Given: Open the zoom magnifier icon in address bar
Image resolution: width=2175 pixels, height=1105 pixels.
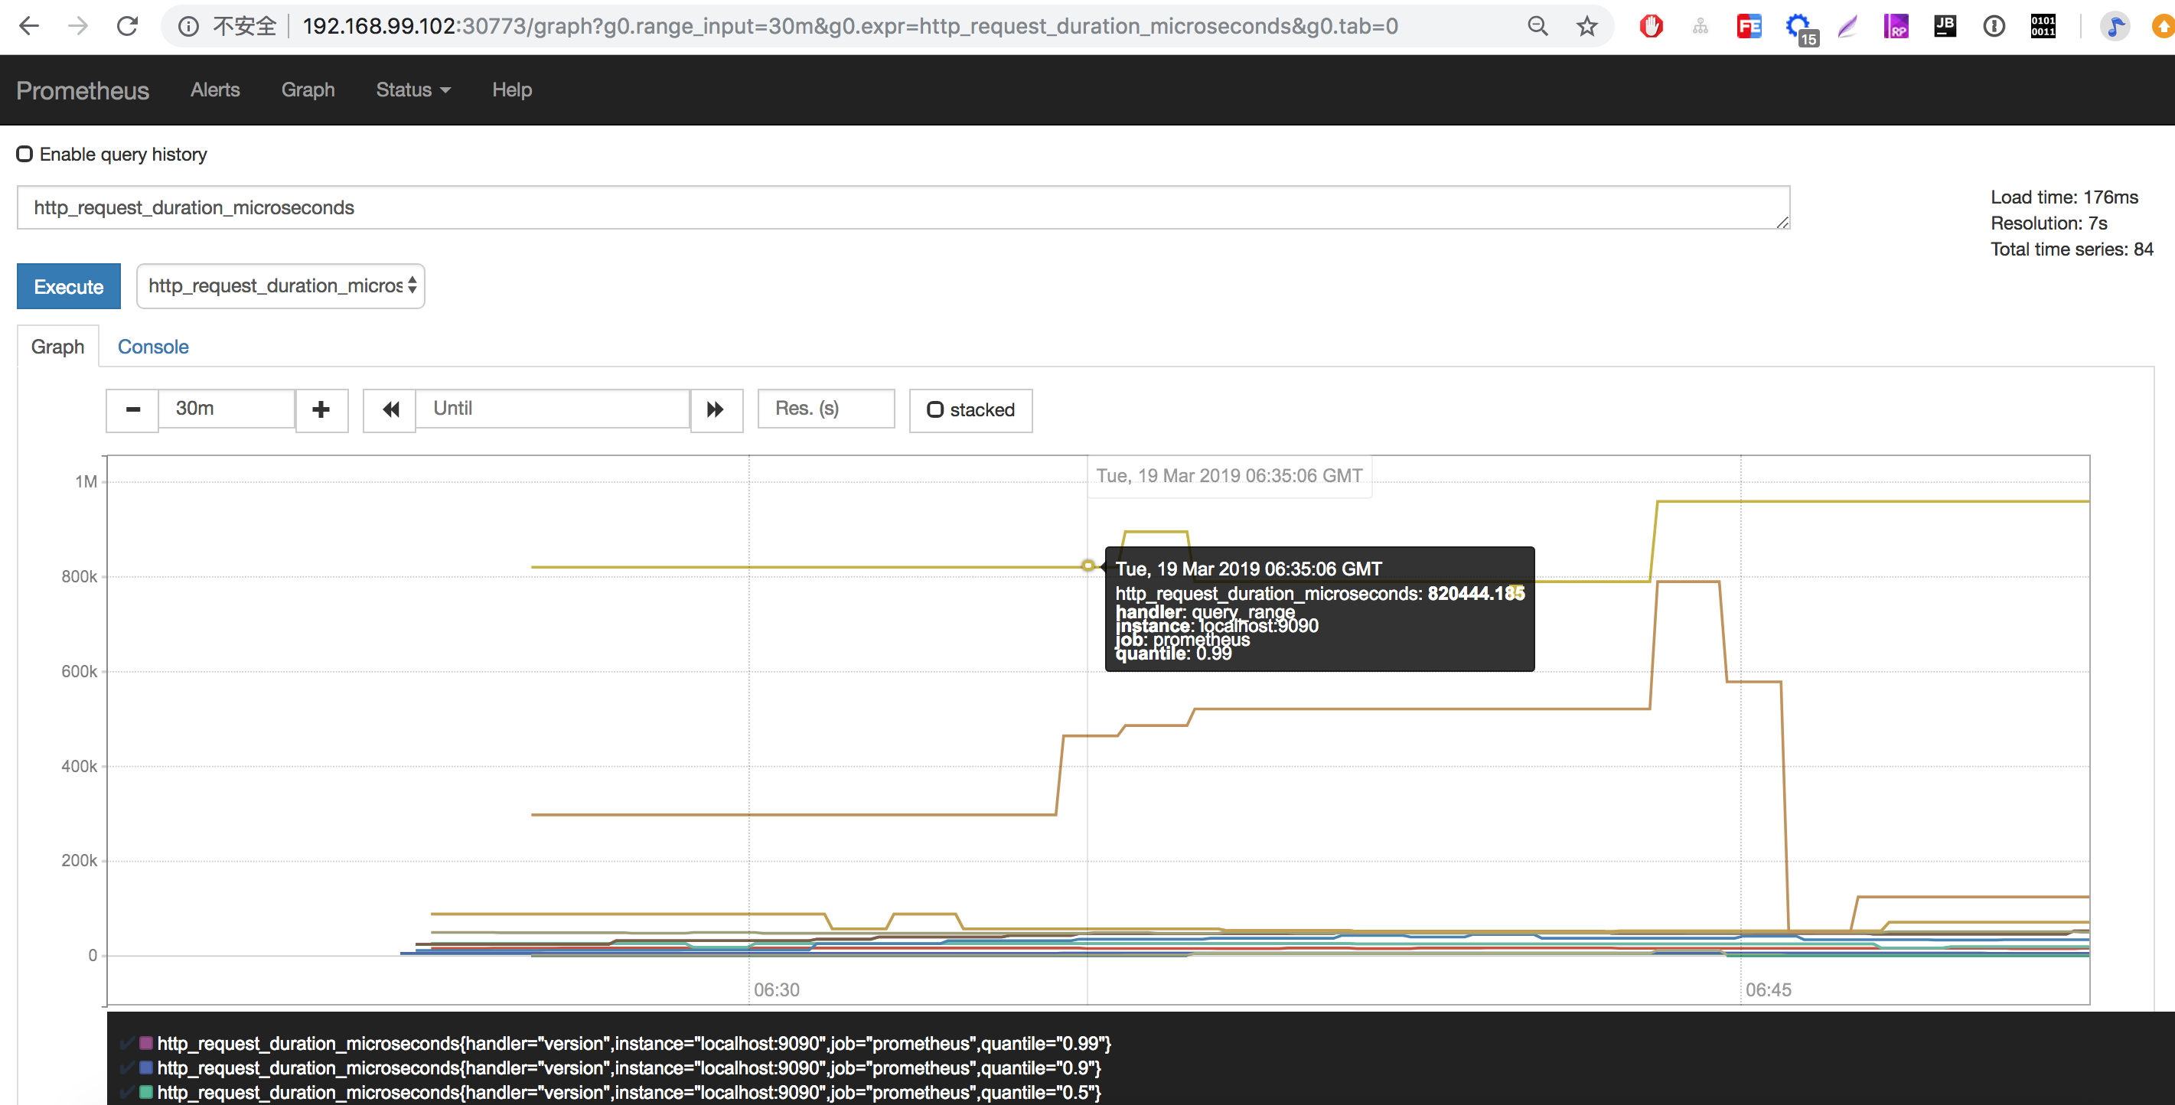Looking at the screenshot, I should point(1537,26).
